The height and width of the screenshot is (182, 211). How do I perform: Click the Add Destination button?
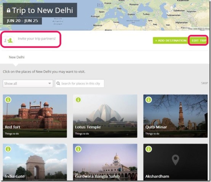(171, 40)
